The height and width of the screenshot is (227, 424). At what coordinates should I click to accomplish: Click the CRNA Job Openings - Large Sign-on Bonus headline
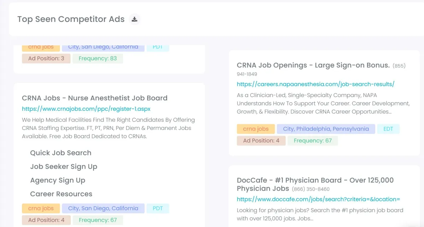(x=313, y=65)
